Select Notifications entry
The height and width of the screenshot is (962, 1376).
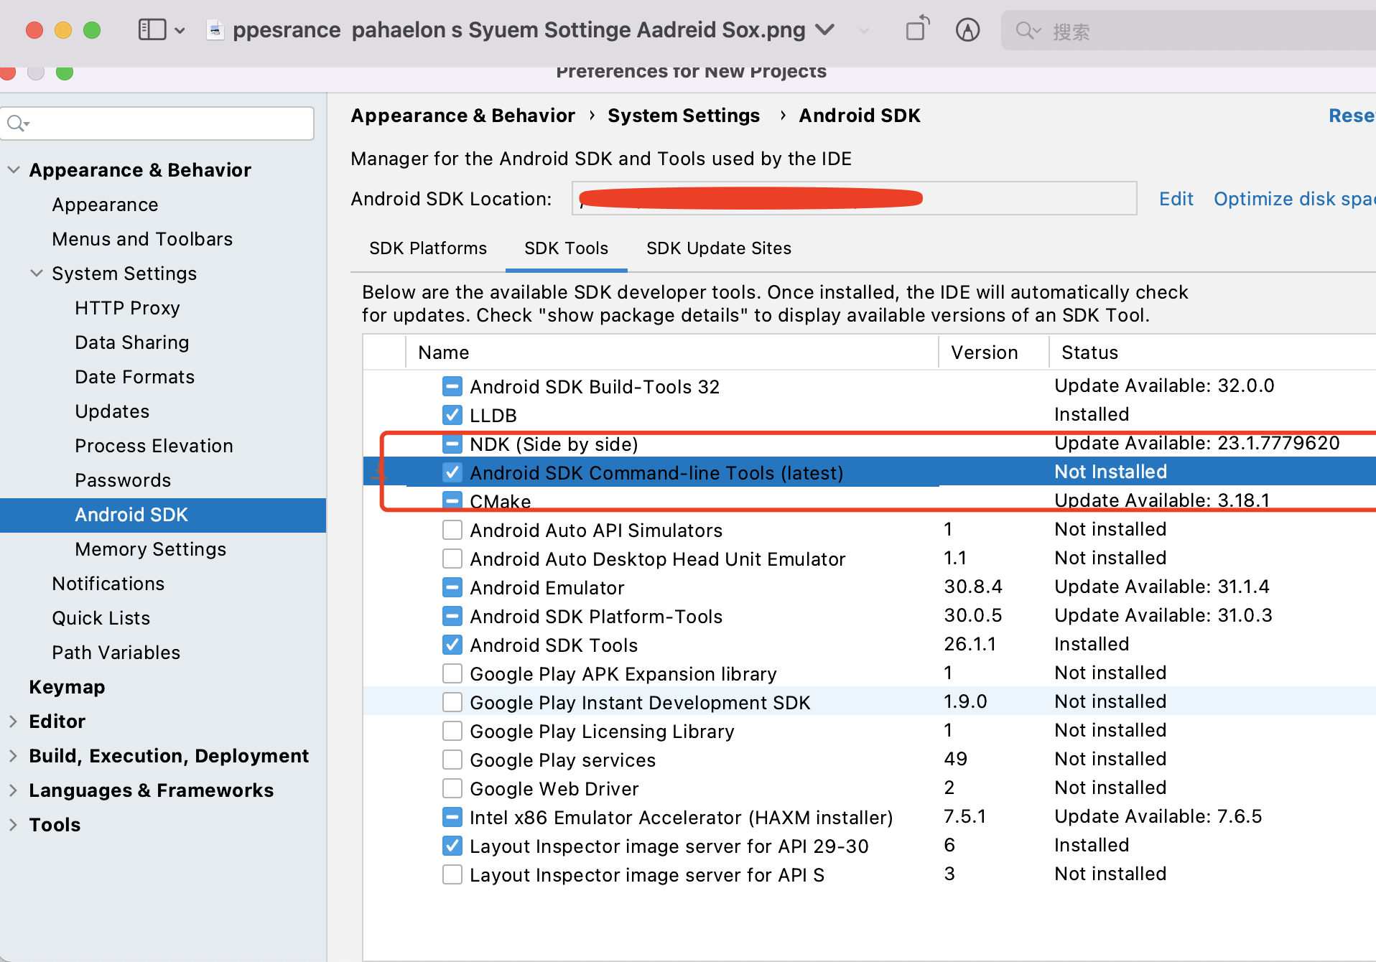[108, 584]
